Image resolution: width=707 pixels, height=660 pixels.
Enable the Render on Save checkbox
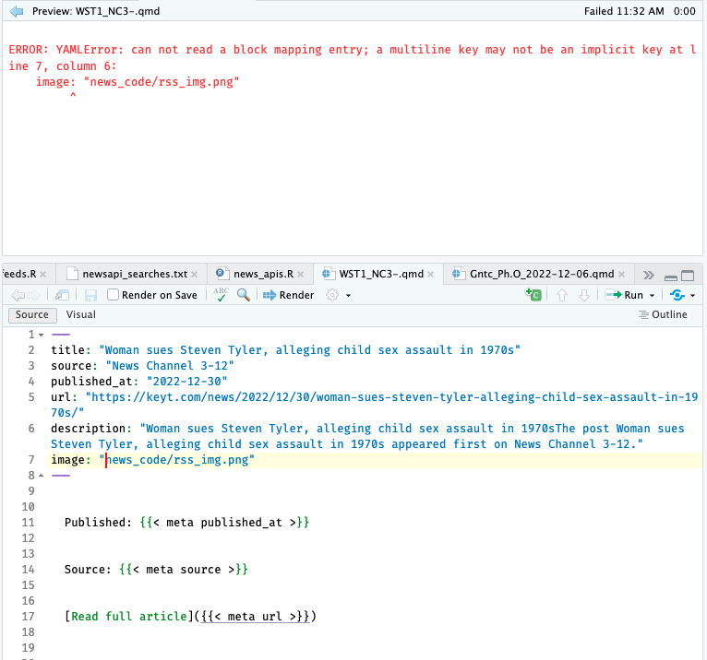(x=114, y=295)
